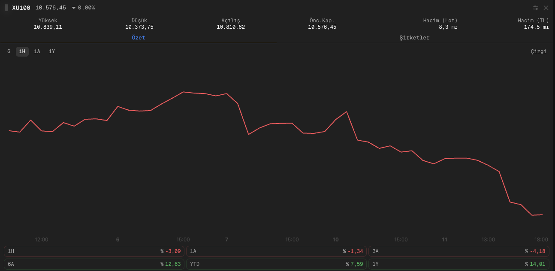Click the down arrow next to 0,00%
This screenshot has width=555, height=271.
pyautogui.click(x=74, y=8)
